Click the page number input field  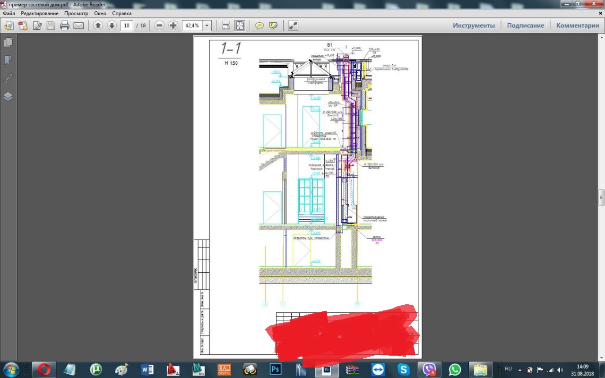[126, 26]
